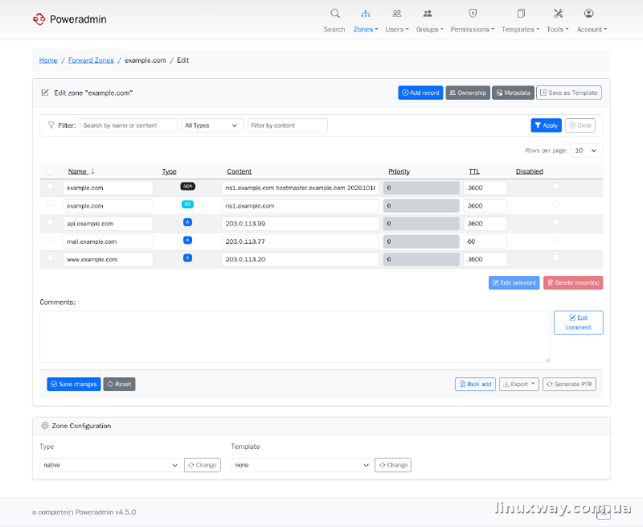This screenshot has height=527, width=643.
Task: Toggle Disabled checkbox for api.example.com
Action: point(556,221)
